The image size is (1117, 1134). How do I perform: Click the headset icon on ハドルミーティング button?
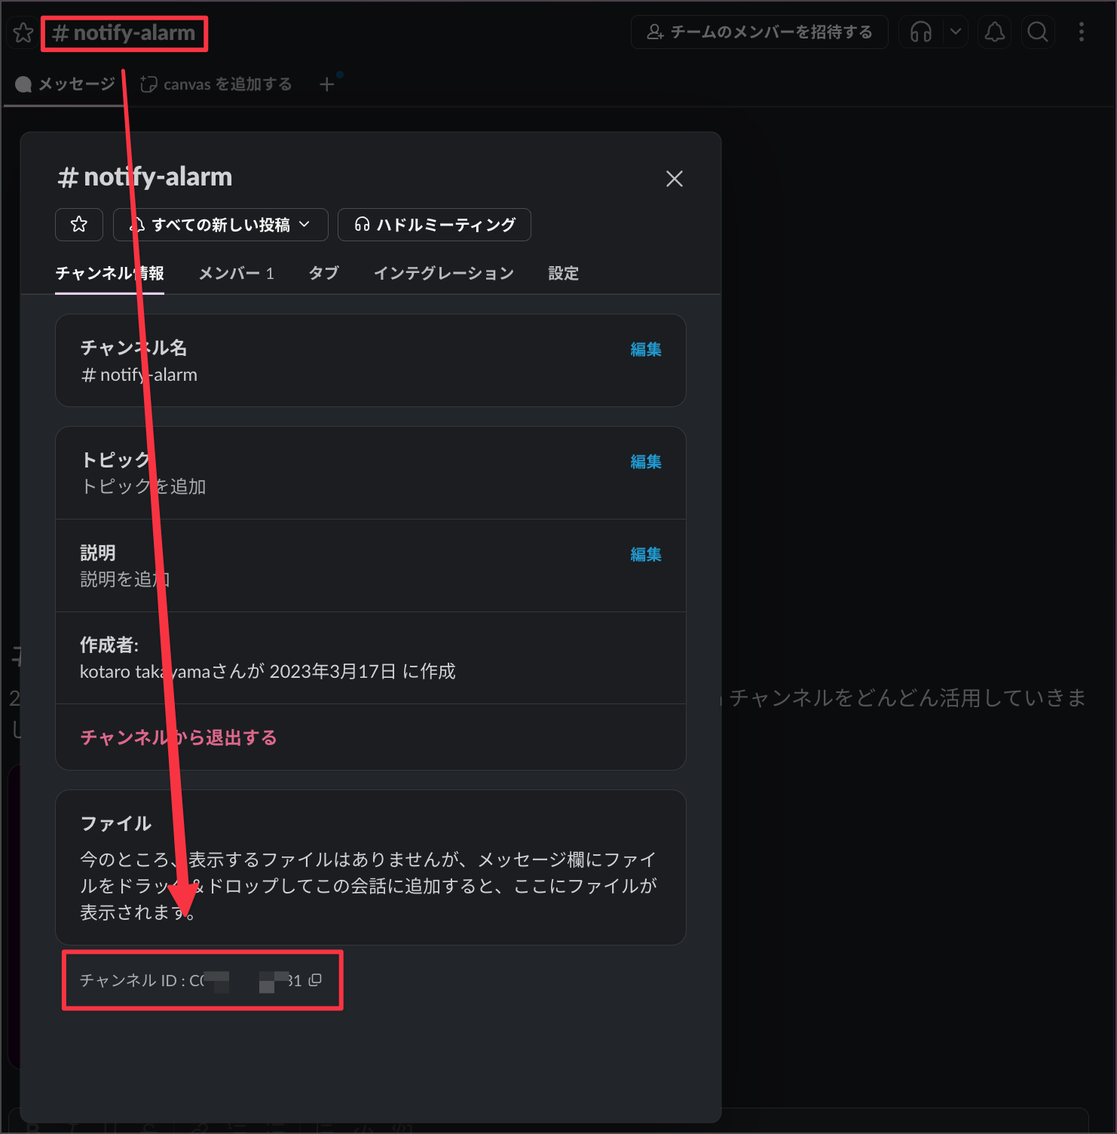click(363, 224)
